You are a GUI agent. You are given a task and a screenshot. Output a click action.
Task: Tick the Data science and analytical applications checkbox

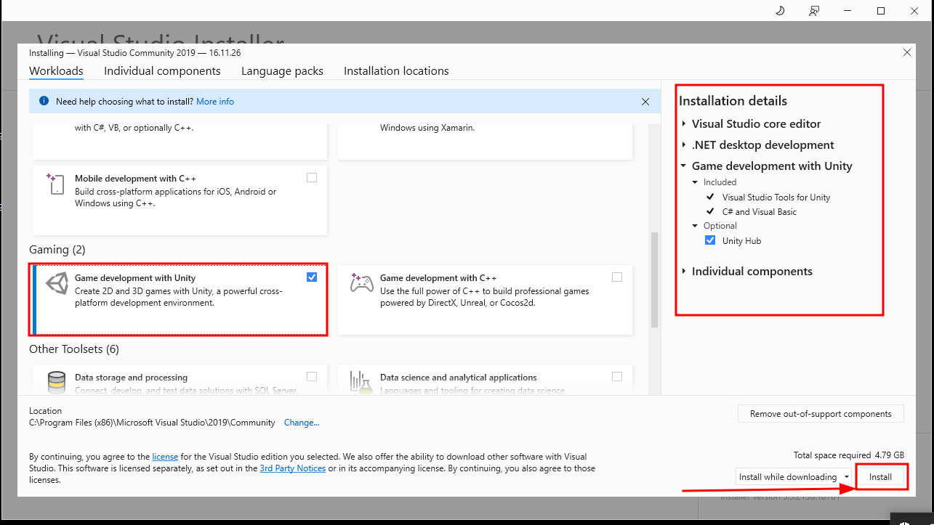click(617, 376)
